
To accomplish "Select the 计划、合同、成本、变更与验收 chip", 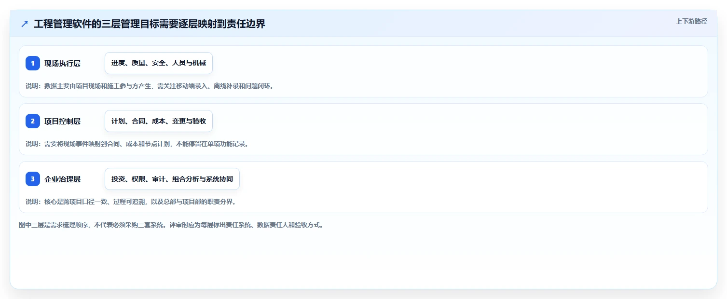I will click(159, 121).
